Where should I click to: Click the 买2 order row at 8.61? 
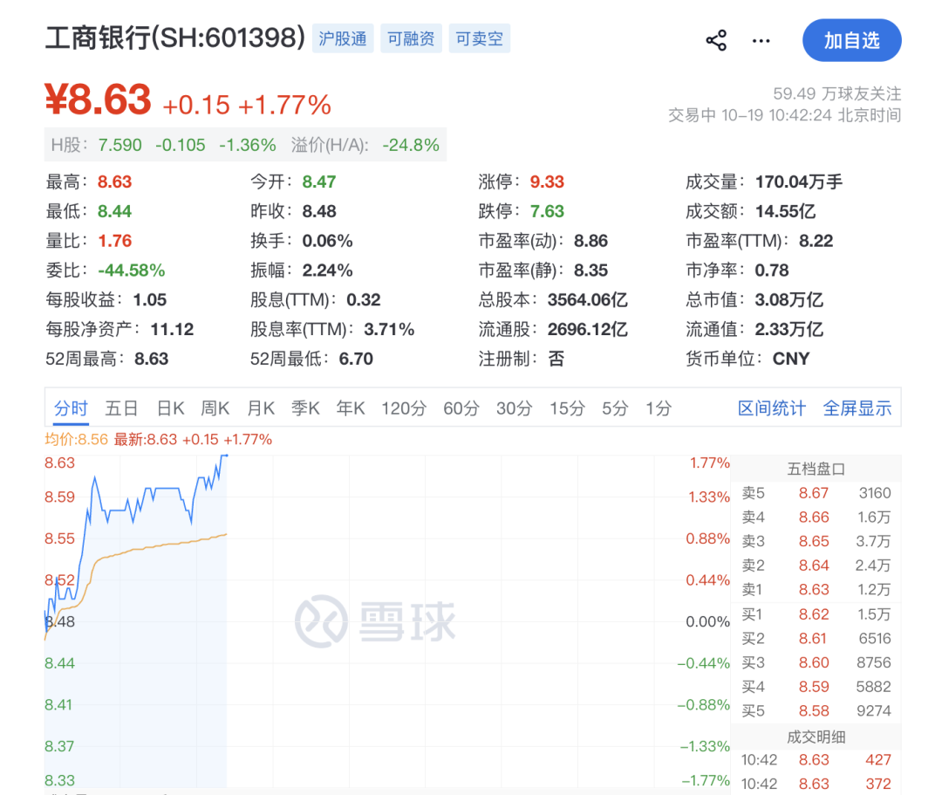pos(816,639)
